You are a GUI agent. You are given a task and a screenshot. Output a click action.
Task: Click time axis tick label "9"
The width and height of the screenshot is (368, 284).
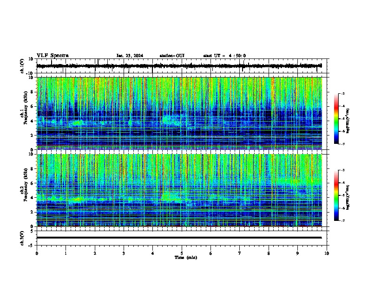[x=297, y=253]
